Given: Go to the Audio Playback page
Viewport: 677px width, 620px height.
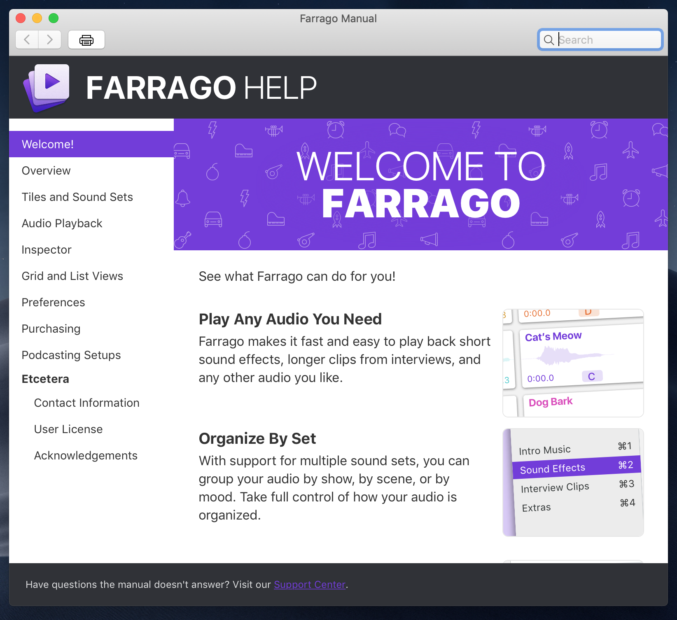Looking at the screenshot, I should (x=62, y=223).
